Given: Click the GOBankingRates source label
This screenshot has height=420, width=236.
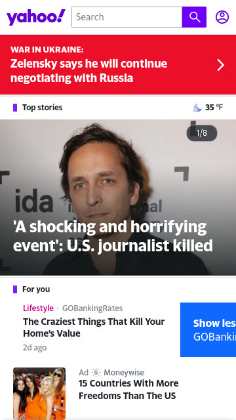Looking at the screenshot, I should click(x=92, y=308).
